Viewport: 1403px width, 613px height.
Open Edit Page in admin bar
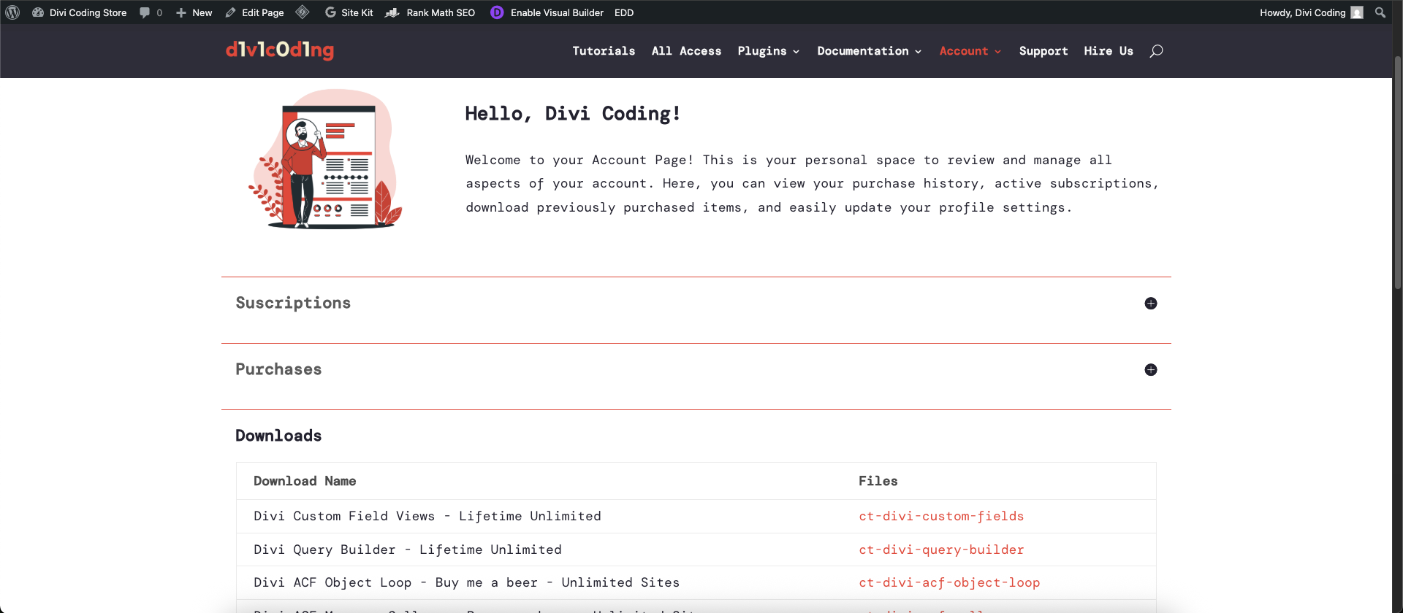tap(254, 12)
